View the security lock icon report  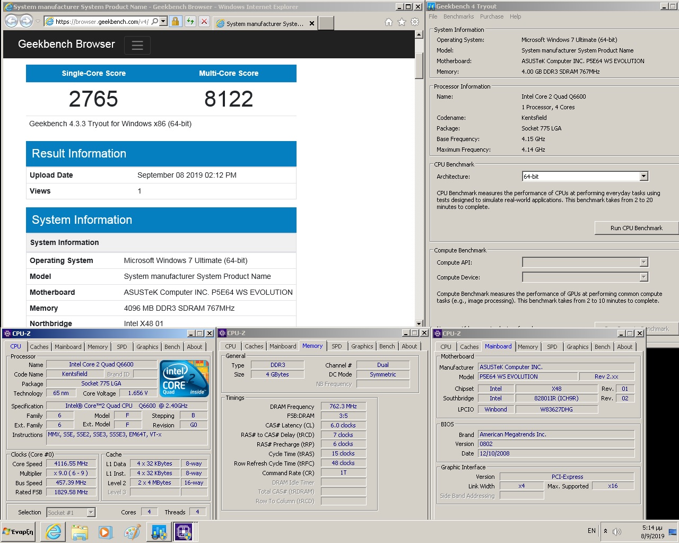click(176, 22)
